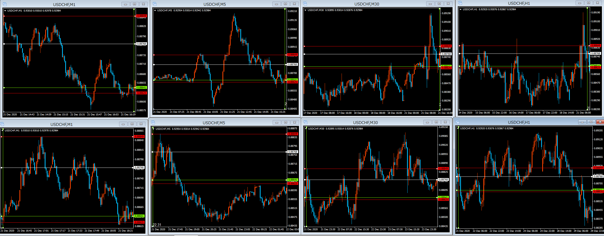Open the lower USDCHF,M30 window system icon

pos(305,122)
